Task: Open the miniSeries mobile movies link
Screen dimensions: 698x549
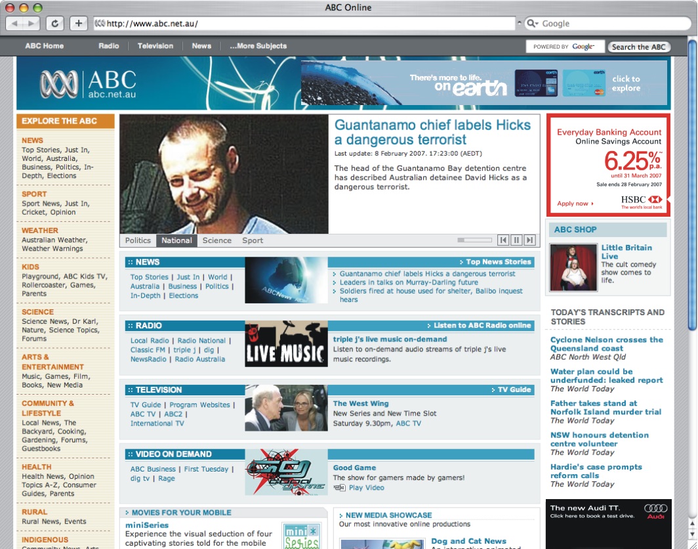Action: pos(147,525)
